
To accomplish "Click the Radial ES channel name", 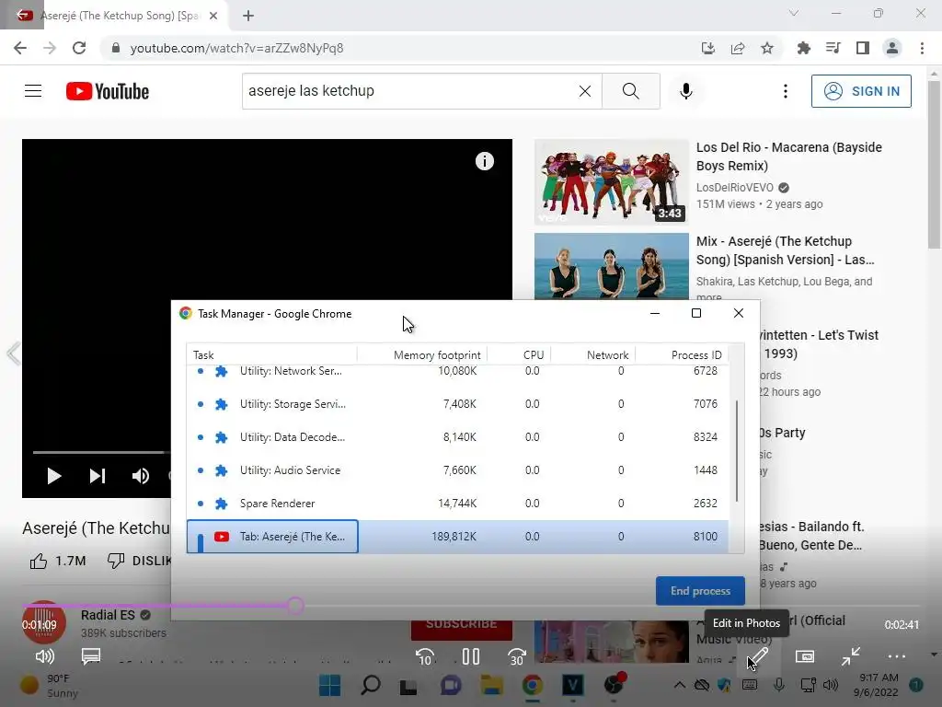I will tap(108, 615).
